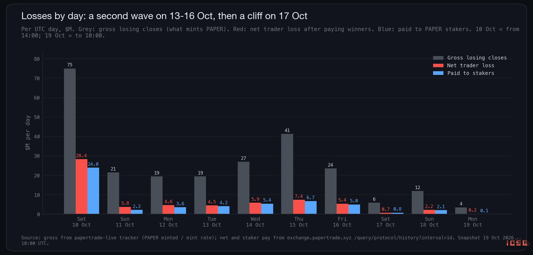The image size is (533, 255).
Task: Click the red 7.4 bar on Thu 15 Oct
Action: point(299,207)
